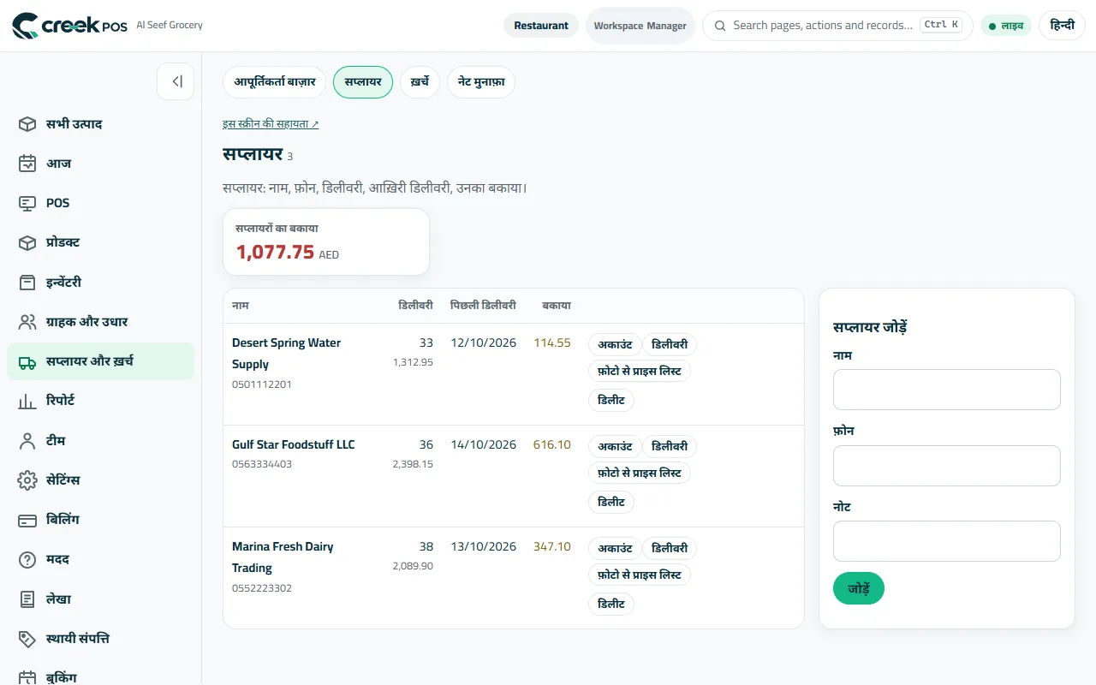Screen dimensions: 1096x685
Task: Click the search magnifier icon in top bar
Action: click(721, 26)
